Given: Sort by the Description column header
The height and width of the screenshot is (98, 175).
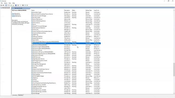Looking at the screenshot, I should tap(67, 10).
